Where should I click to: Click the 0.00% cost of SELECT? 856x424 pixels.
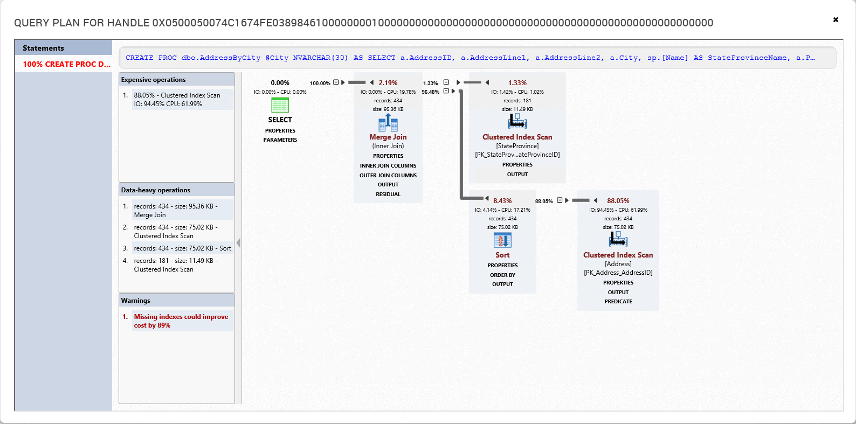[x=280, y=82]
